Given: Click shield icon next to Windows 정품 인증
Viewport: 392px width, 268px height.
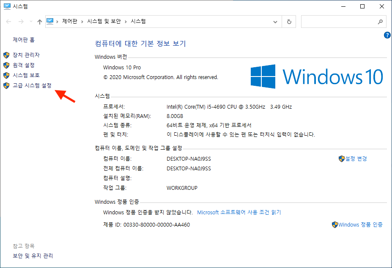Looking at the screenshot, I should 335,225.
